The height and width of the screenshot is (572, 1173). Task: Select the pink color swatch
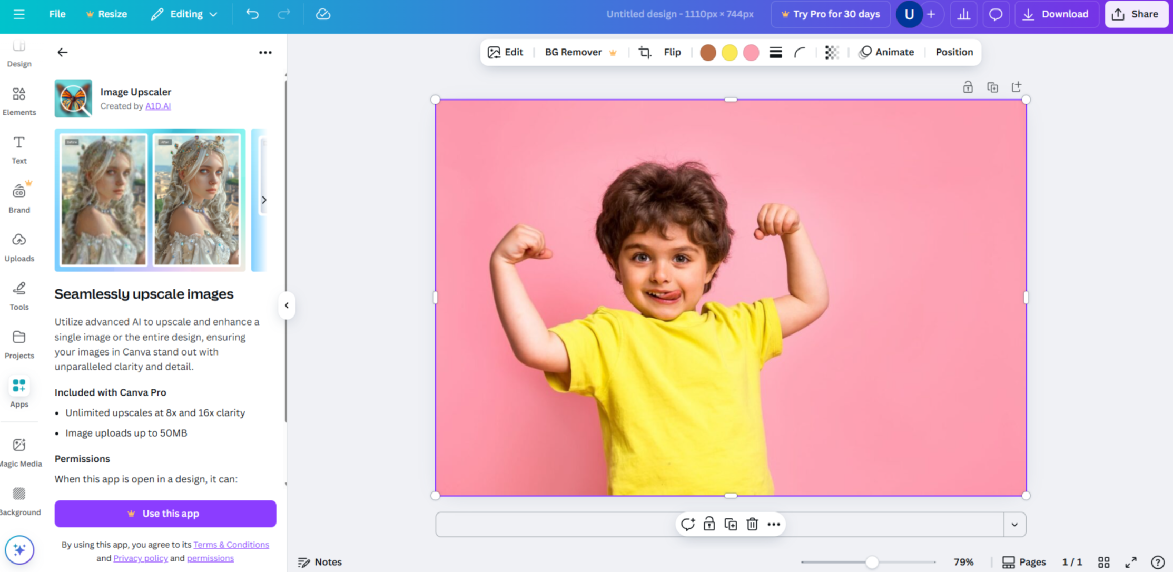(x=751, y=53)
